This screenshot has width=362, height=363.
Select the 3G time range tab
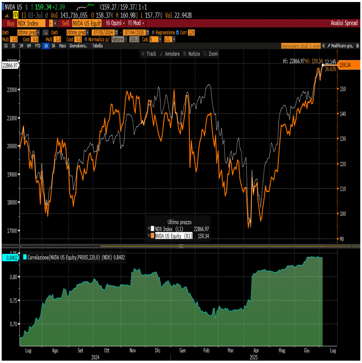pyautogui.click(x=13, y=46)
